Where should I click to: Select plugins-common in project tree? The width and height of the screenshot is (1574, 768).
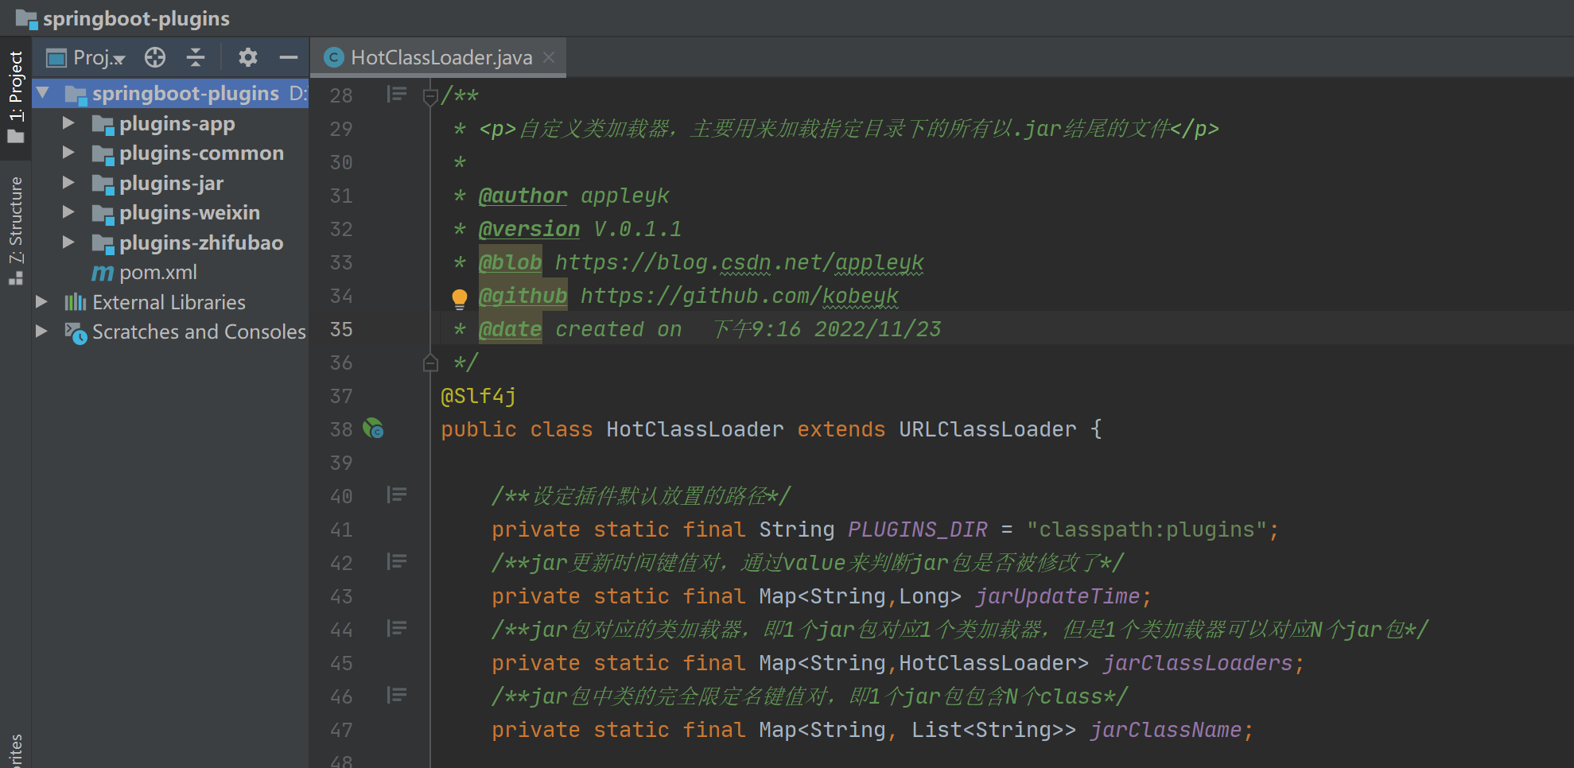tap(201, 153)
